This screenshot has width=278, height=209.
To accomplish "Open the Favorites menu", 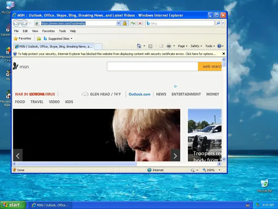I will pos(48,31).
